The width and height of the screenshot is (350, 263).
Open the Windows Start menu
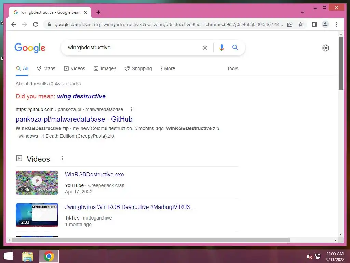(x=8, y=256)
